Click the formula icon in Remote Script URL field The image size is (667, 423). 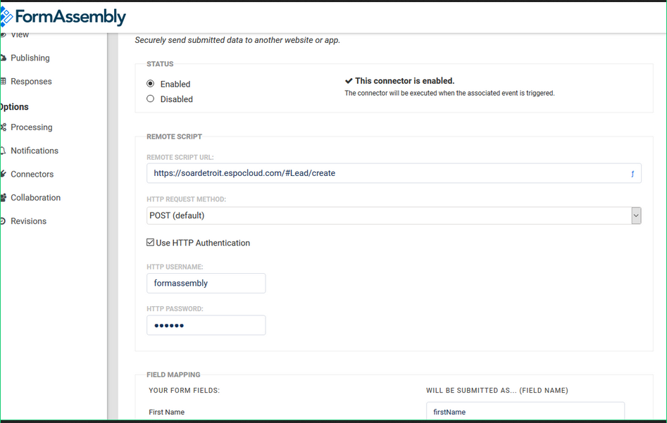click(x=632, y=173)
